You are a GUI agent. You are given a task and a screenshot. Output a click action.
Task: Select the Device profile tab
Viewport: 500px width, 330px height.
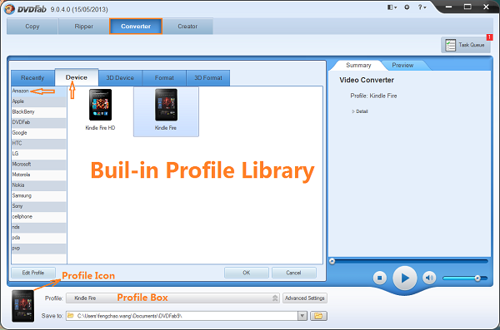click(77, 77)
